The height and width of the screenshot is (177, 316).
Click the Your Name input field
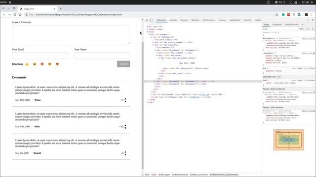(102, 56)
